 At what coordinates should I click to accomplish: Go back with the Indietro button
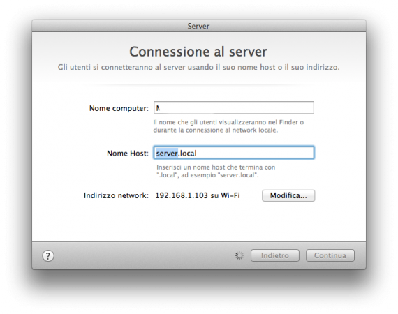[x=275, y=255]
